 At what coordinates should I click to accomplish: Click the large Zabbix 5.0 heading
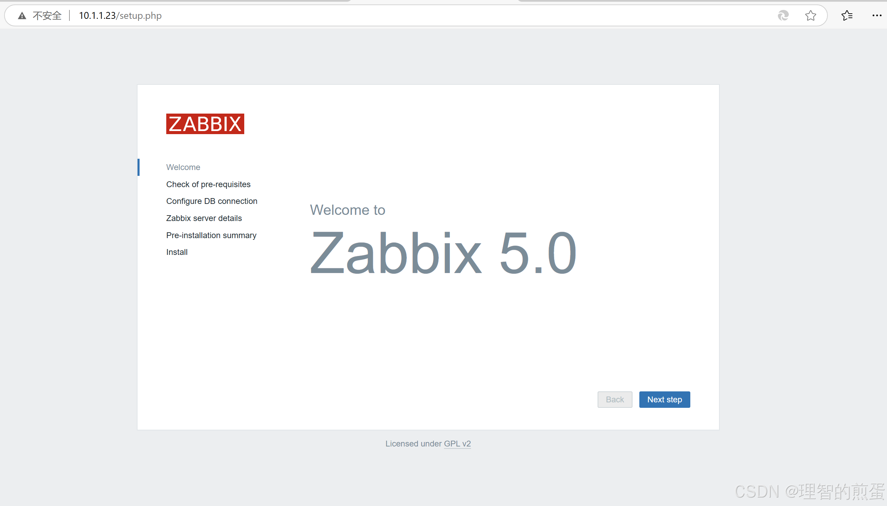(443, 253)
